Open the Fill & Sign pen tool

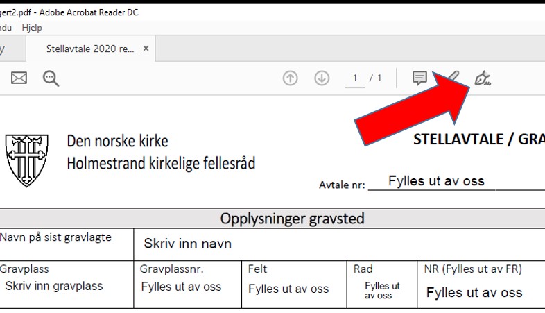coord(483,78)
